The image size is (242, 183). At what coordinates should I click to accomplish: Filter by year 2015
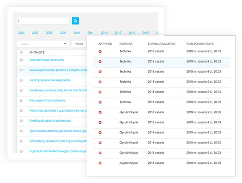click(x=146, y=33)
